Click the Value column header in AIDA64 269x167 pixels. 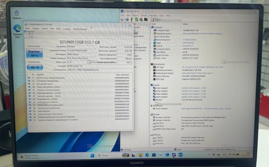(x=185, y=24)
